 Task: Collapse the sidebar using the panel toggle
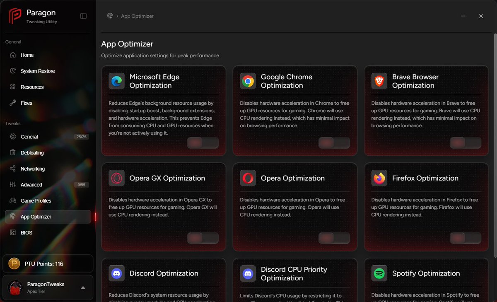(x=83, y=16)
